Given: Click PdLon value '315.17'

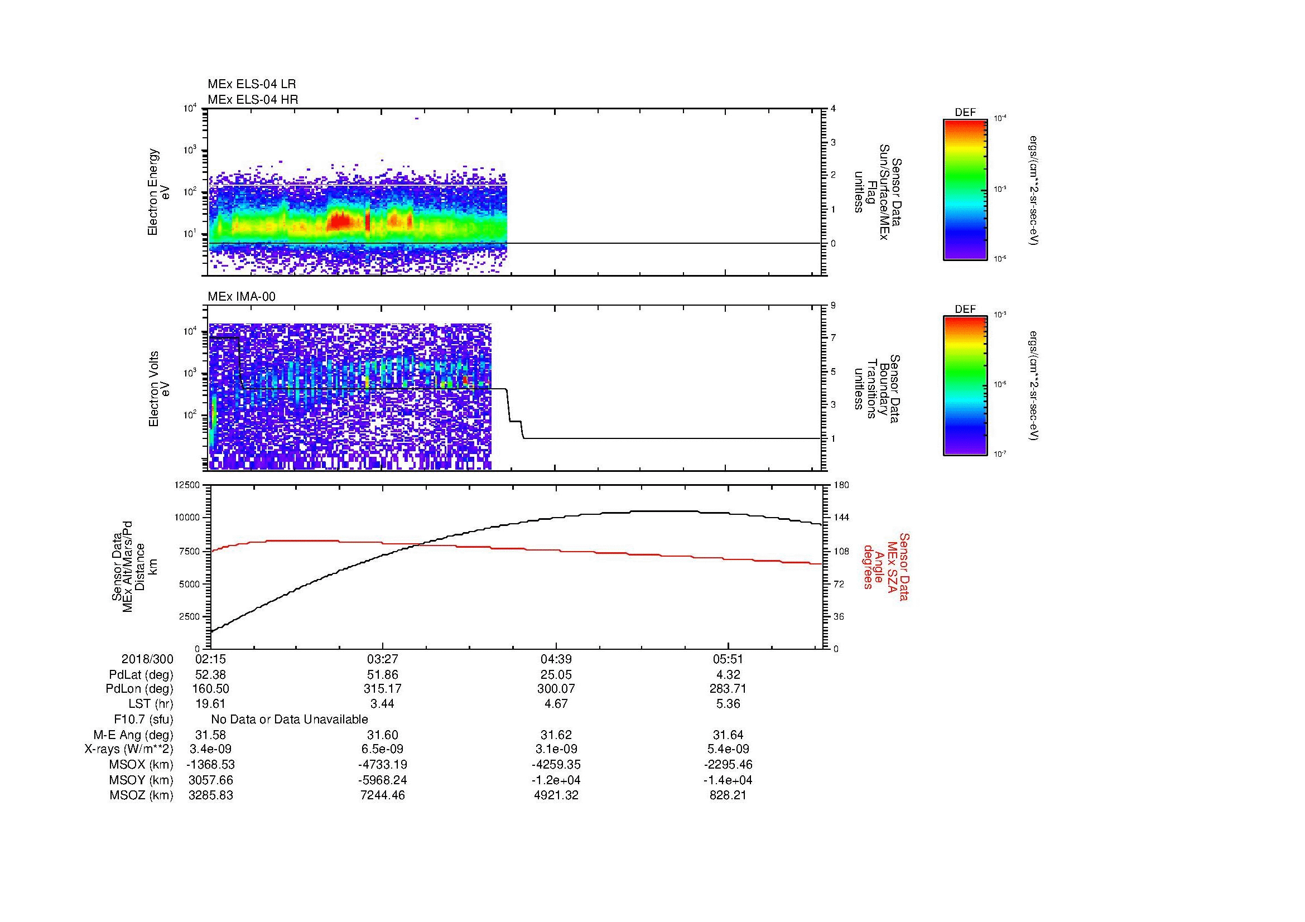Looking at the screenshot, I should (383, 689).
